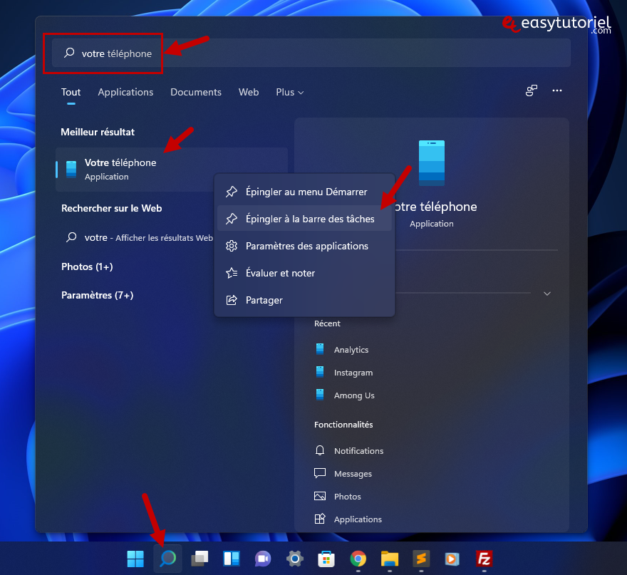Launch the Chat (Teams) taskbar icon
The height and width of the screenshot is (575, 627).
tap(263, 559)
